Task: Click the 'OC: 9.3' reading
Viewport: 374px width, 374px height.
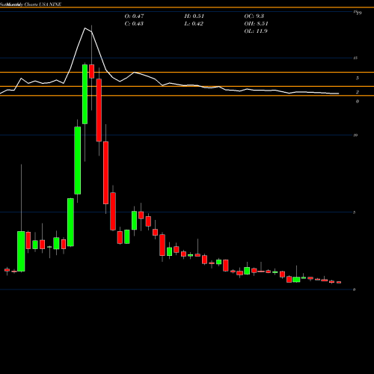Action: pyautogui.click(x=254, y=16)
